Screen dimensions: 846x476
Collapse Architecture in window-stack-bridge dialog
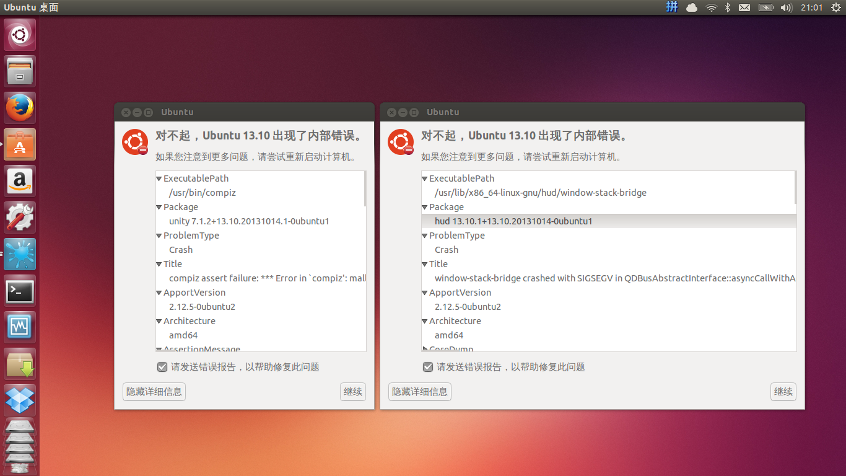(425, 321)
